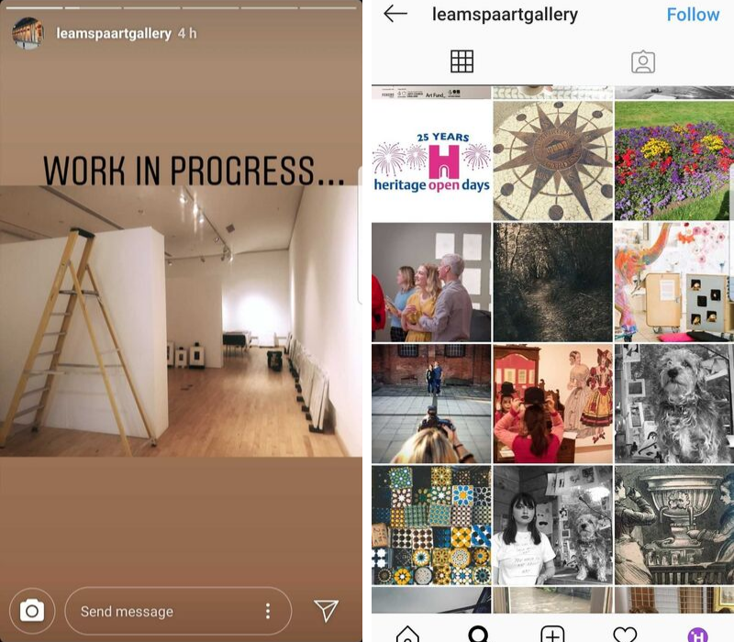Open the colorful flower bed photo
The image size is (734, 642).
674,160
